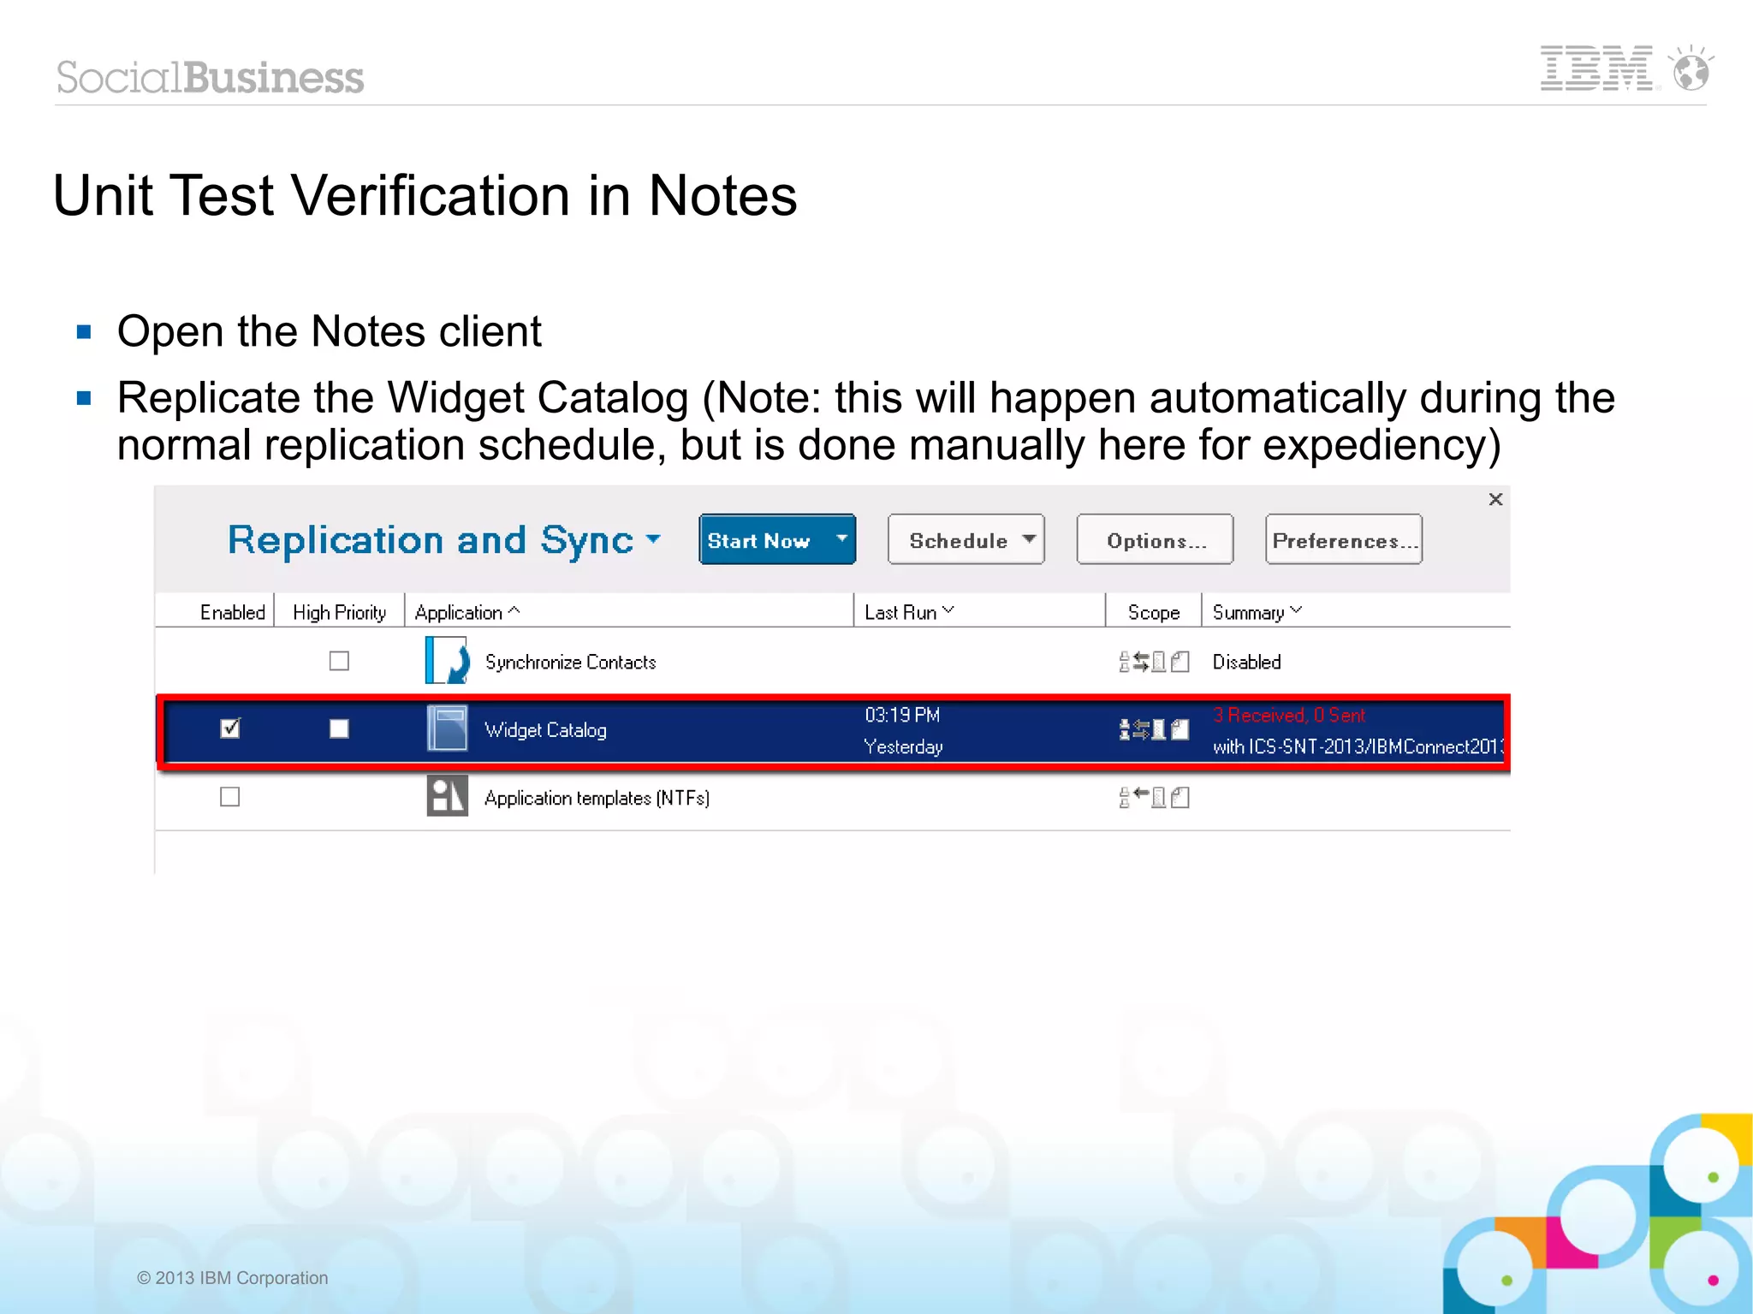Open the Start Now dropdown arrow
The image size is (1753, 1314).
pos(841,539)
